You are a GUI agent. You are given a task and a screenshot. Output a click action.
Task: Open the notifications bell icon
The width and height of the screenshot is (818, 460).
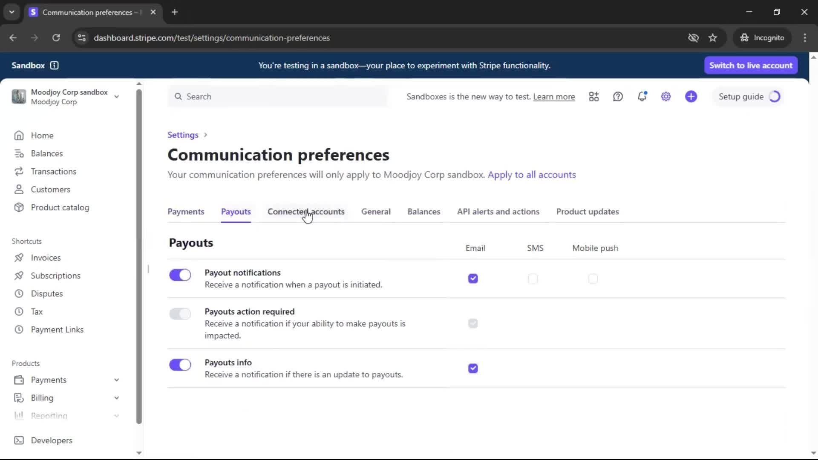click(642, 97)
